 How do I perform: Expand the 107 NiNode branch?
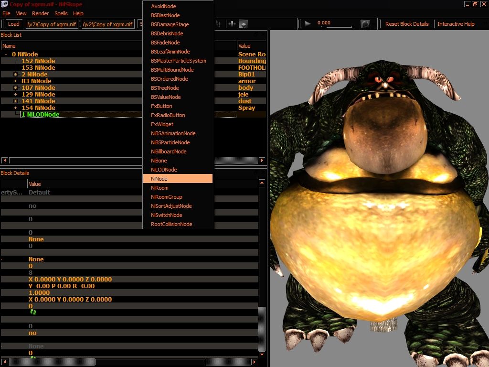tap(15, 88)
